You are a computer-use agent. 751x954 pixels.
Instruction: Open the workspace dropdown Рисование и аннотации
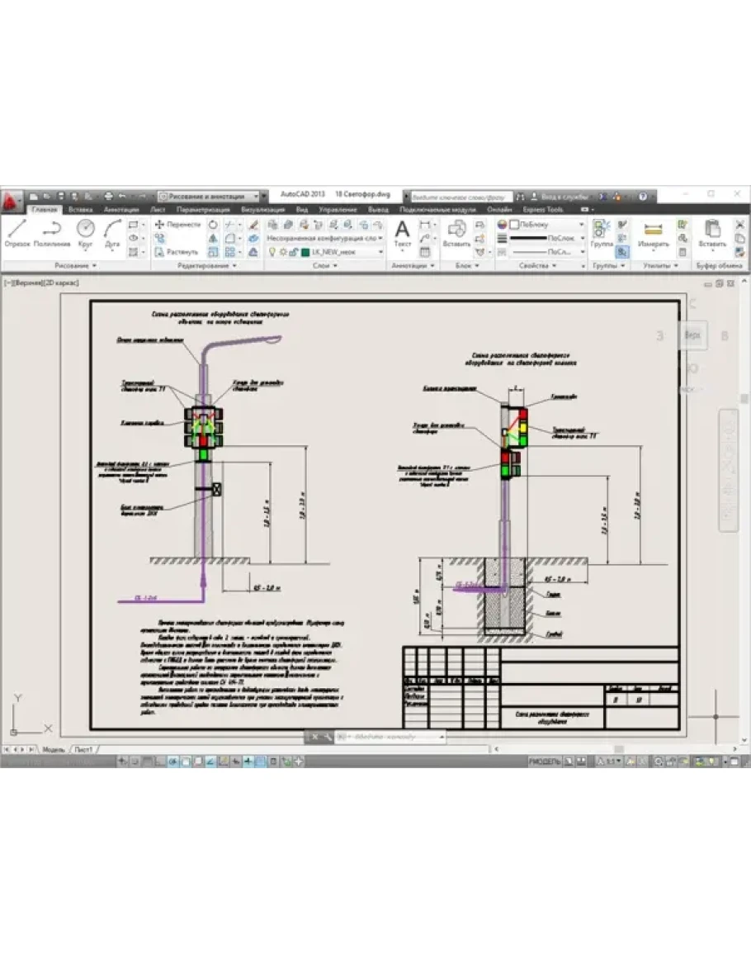click(212, 197)
